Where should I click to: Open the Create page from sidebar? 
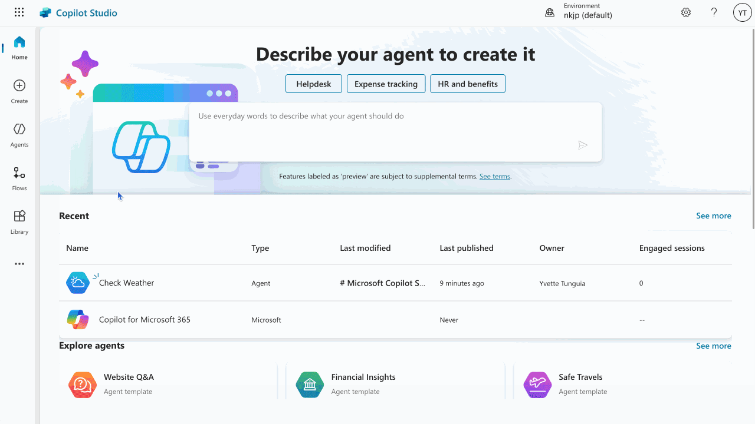(x=19, y=92)
